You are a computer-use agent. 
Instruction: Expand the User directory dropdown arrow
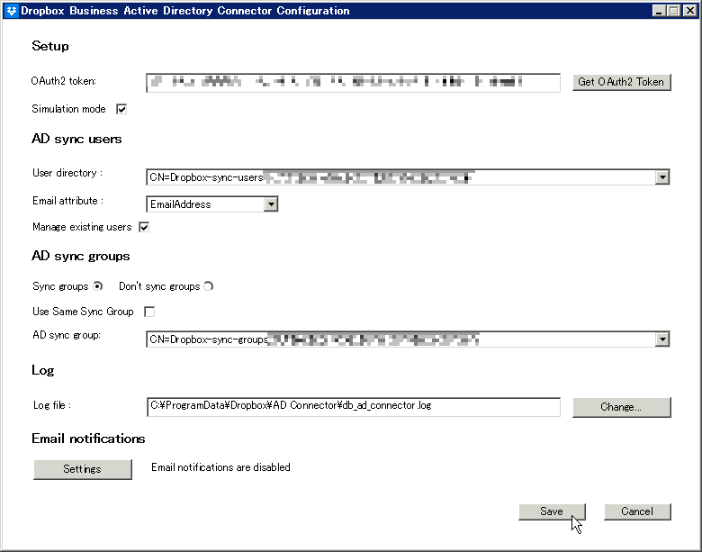point(662,177)
